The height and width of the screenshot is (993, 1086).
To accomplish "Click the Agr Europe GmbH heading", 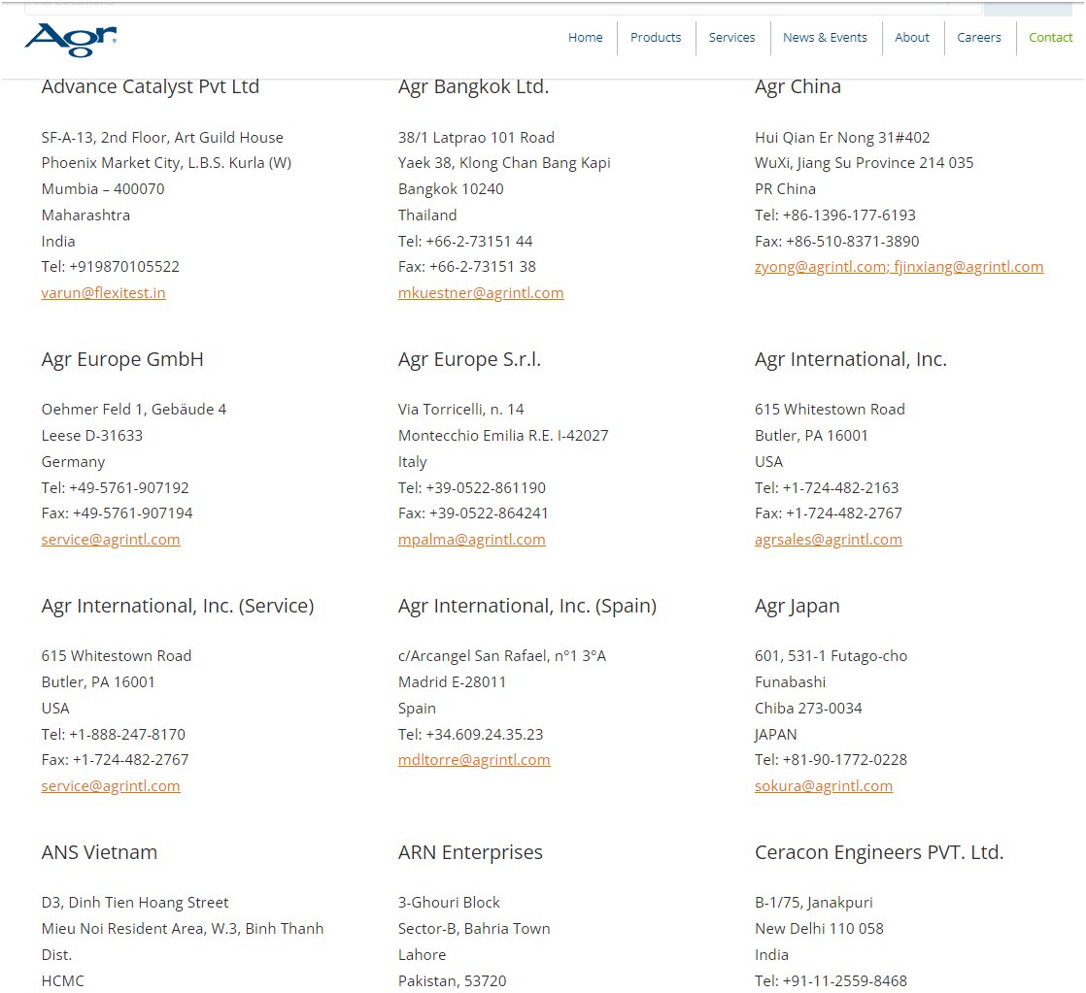I will point(122,359).
